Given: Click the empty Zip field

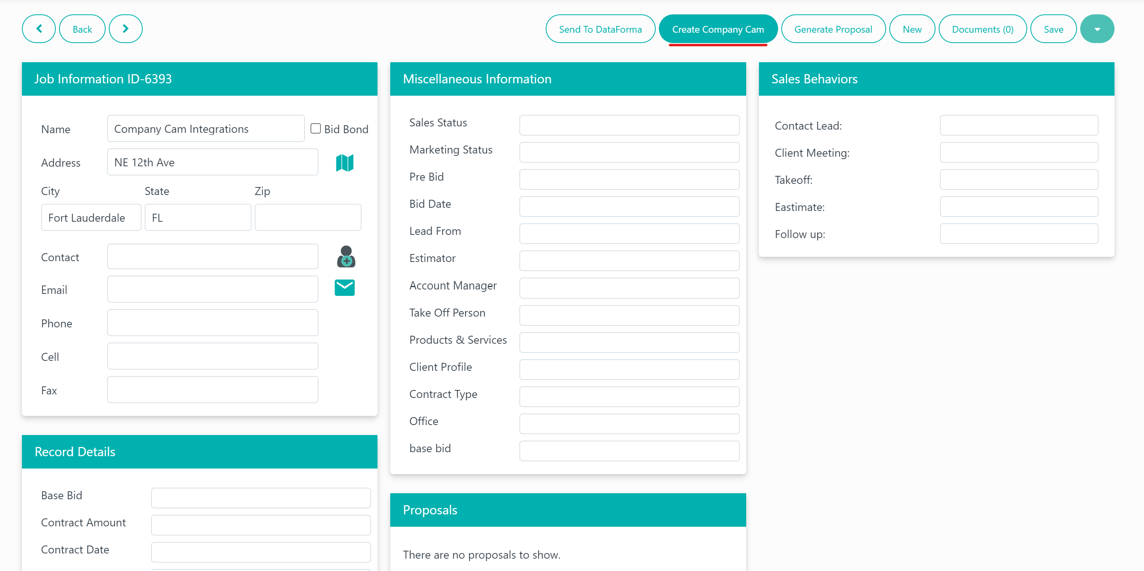Looking at the screenshot, I should click(x=308, y=217).
